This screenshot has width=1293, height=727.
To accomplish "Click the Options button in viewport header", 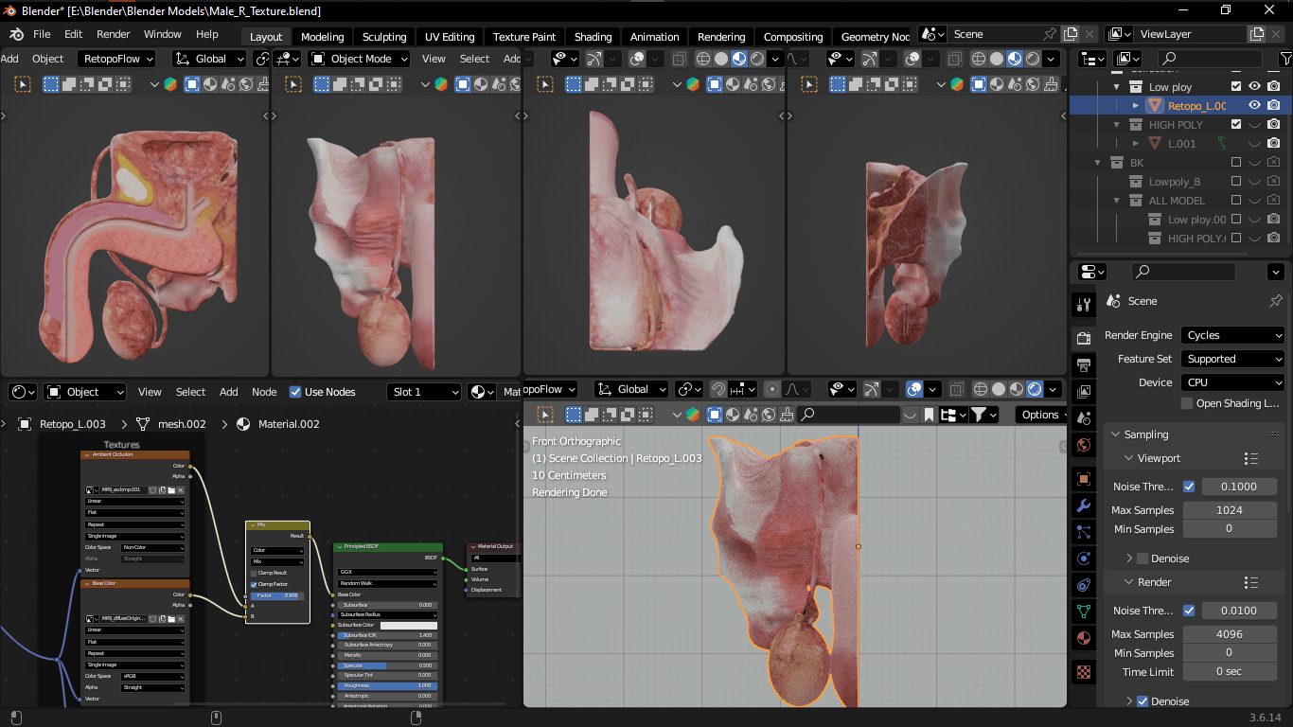I will pos(1040,415).
